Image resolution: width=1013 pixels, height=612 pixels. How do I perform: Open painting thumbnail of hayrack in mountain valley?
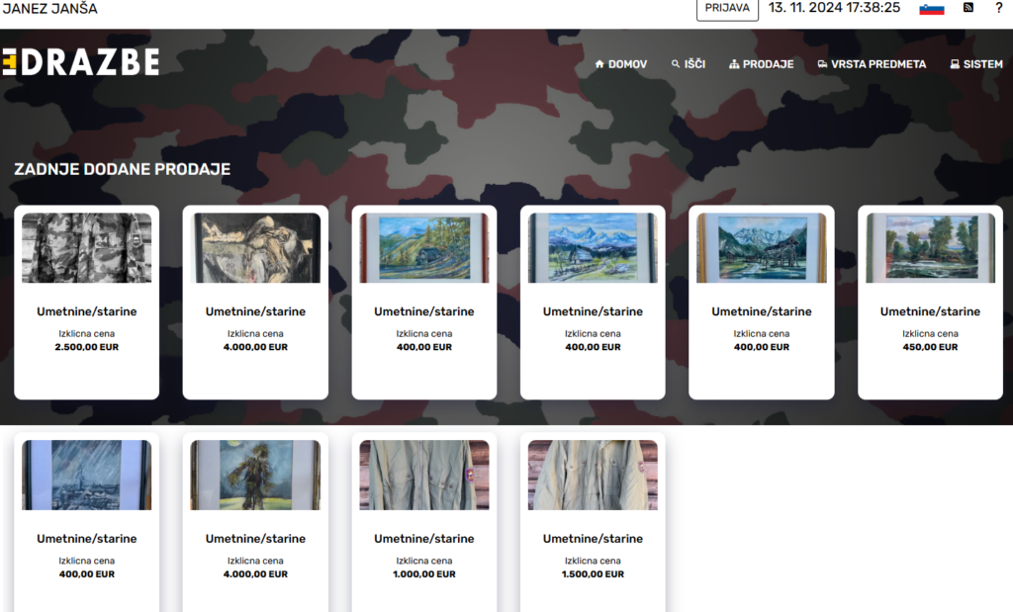point(761,248)
